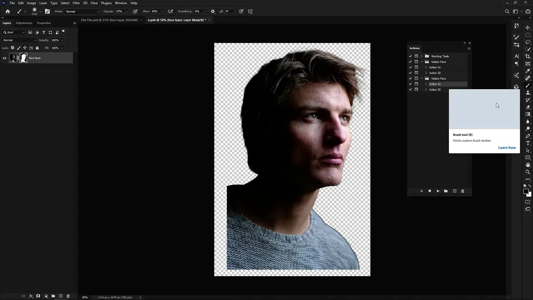Select the Zoom tool in toolbar
The image size is (533, 300).
(x=528, y=172)
